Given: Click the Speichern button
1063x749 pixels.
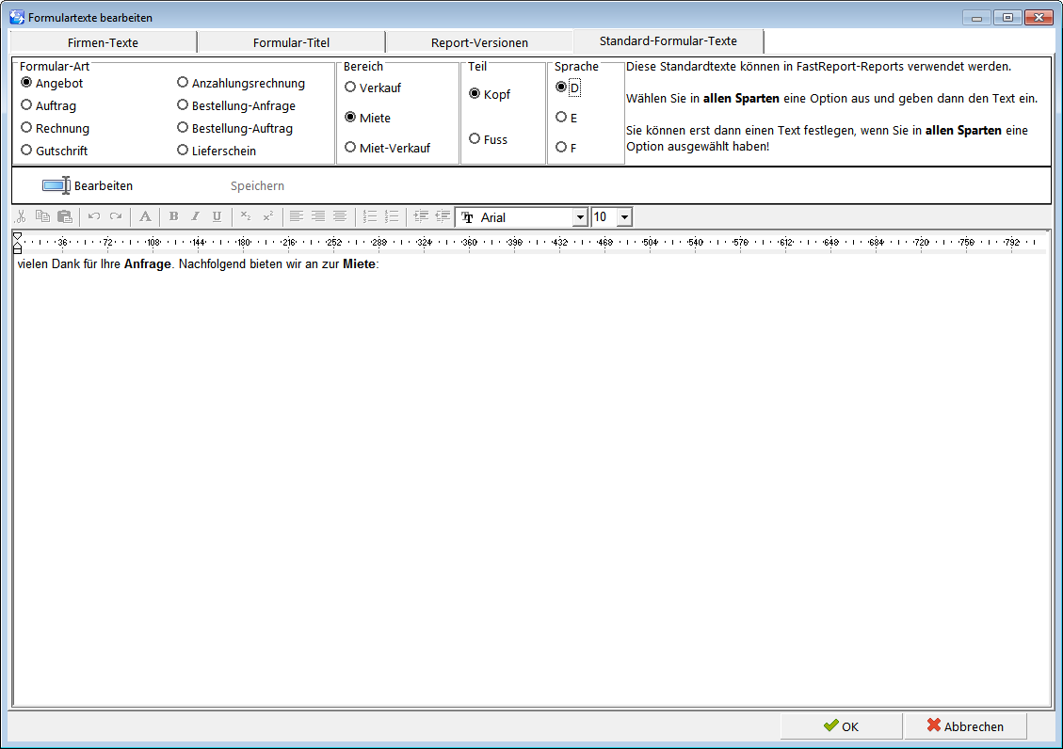Looking at the screenshot, I should pyautogui.click(x=257, y=185).
